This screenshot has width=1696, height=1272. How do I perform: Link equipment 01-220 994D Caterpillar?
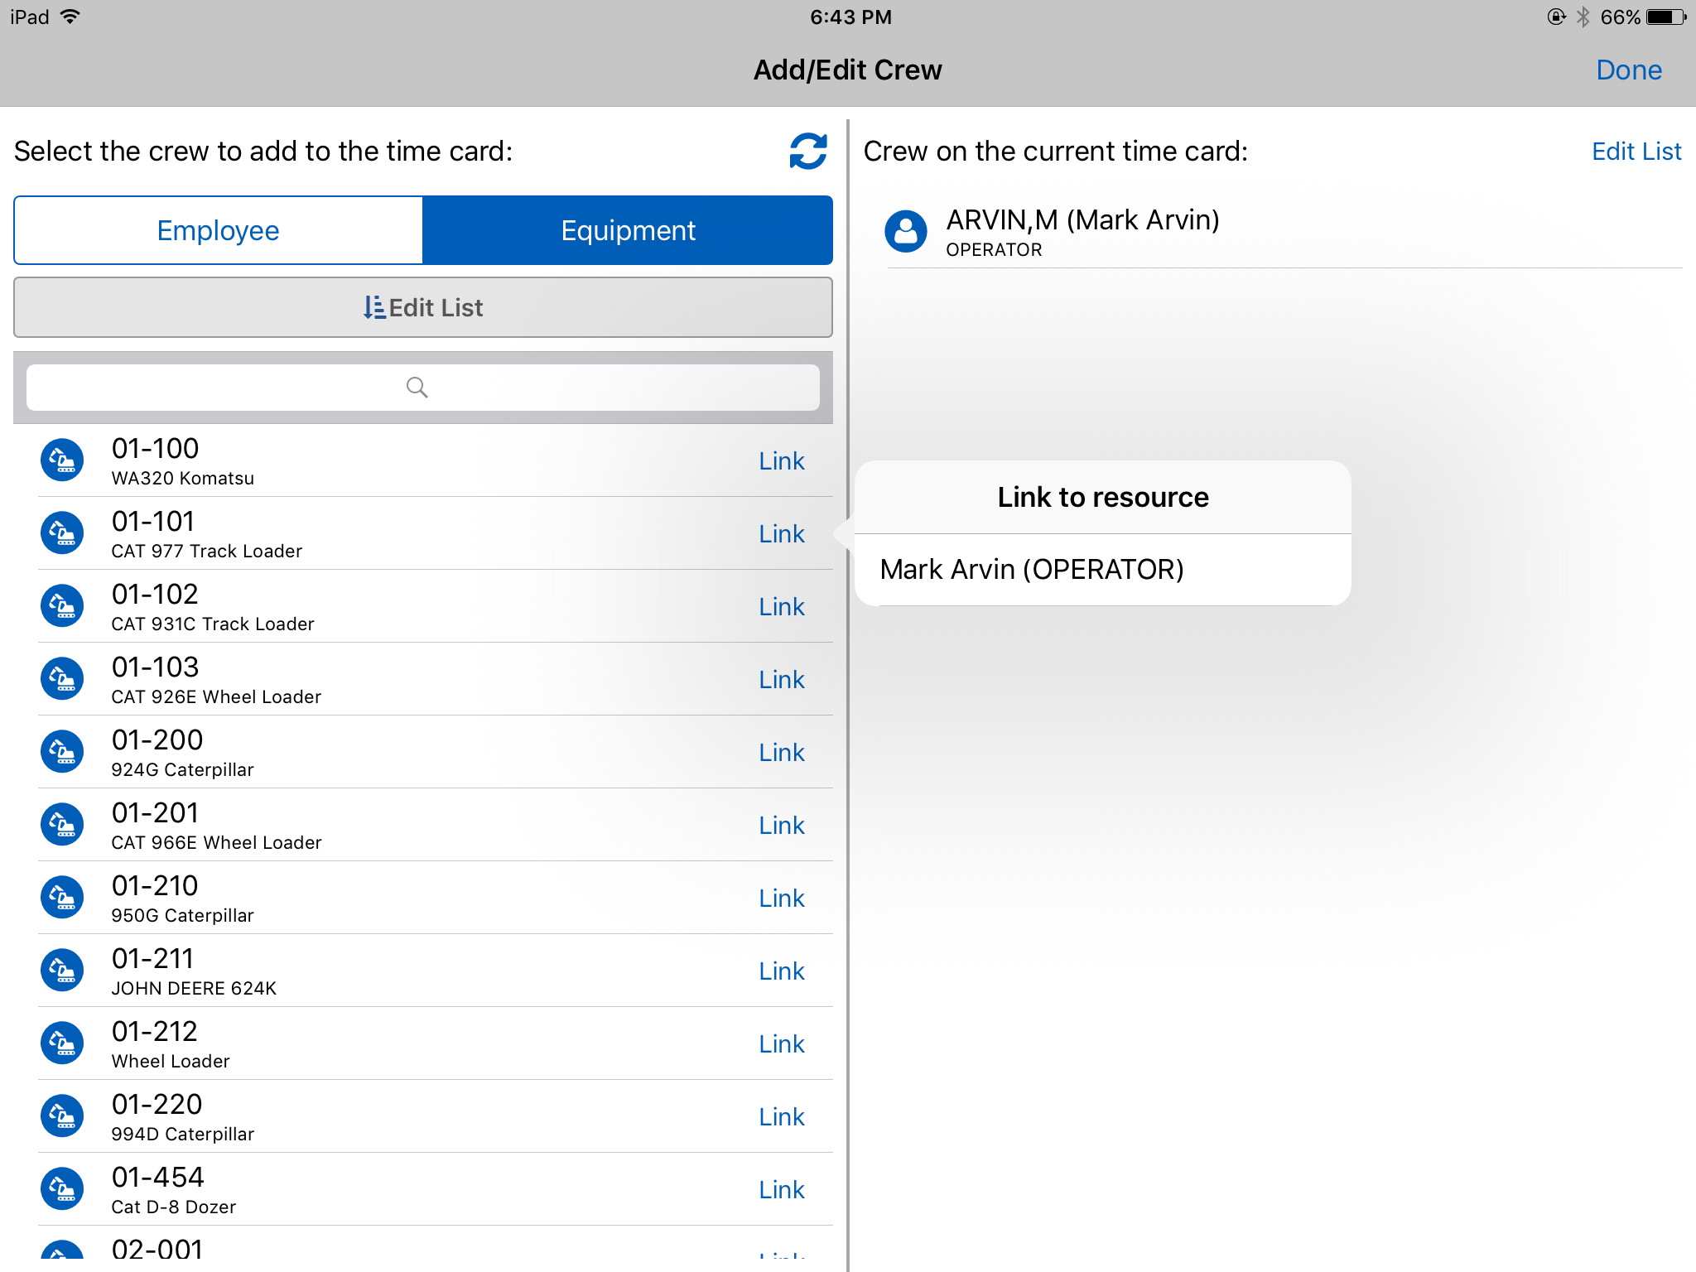tap(782, 1117)
